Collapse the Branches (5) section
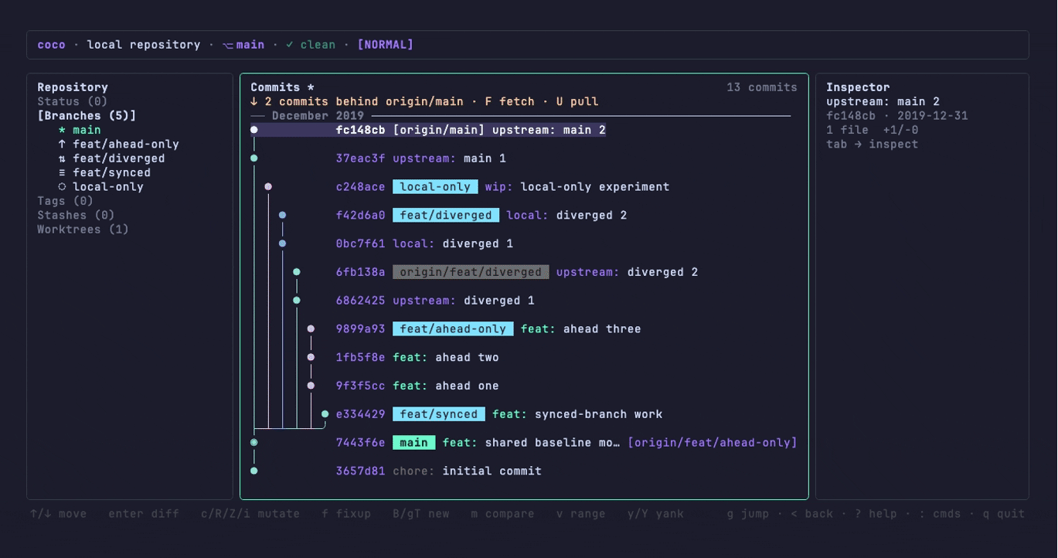1058x558 pixels. (x=87, y=116)
